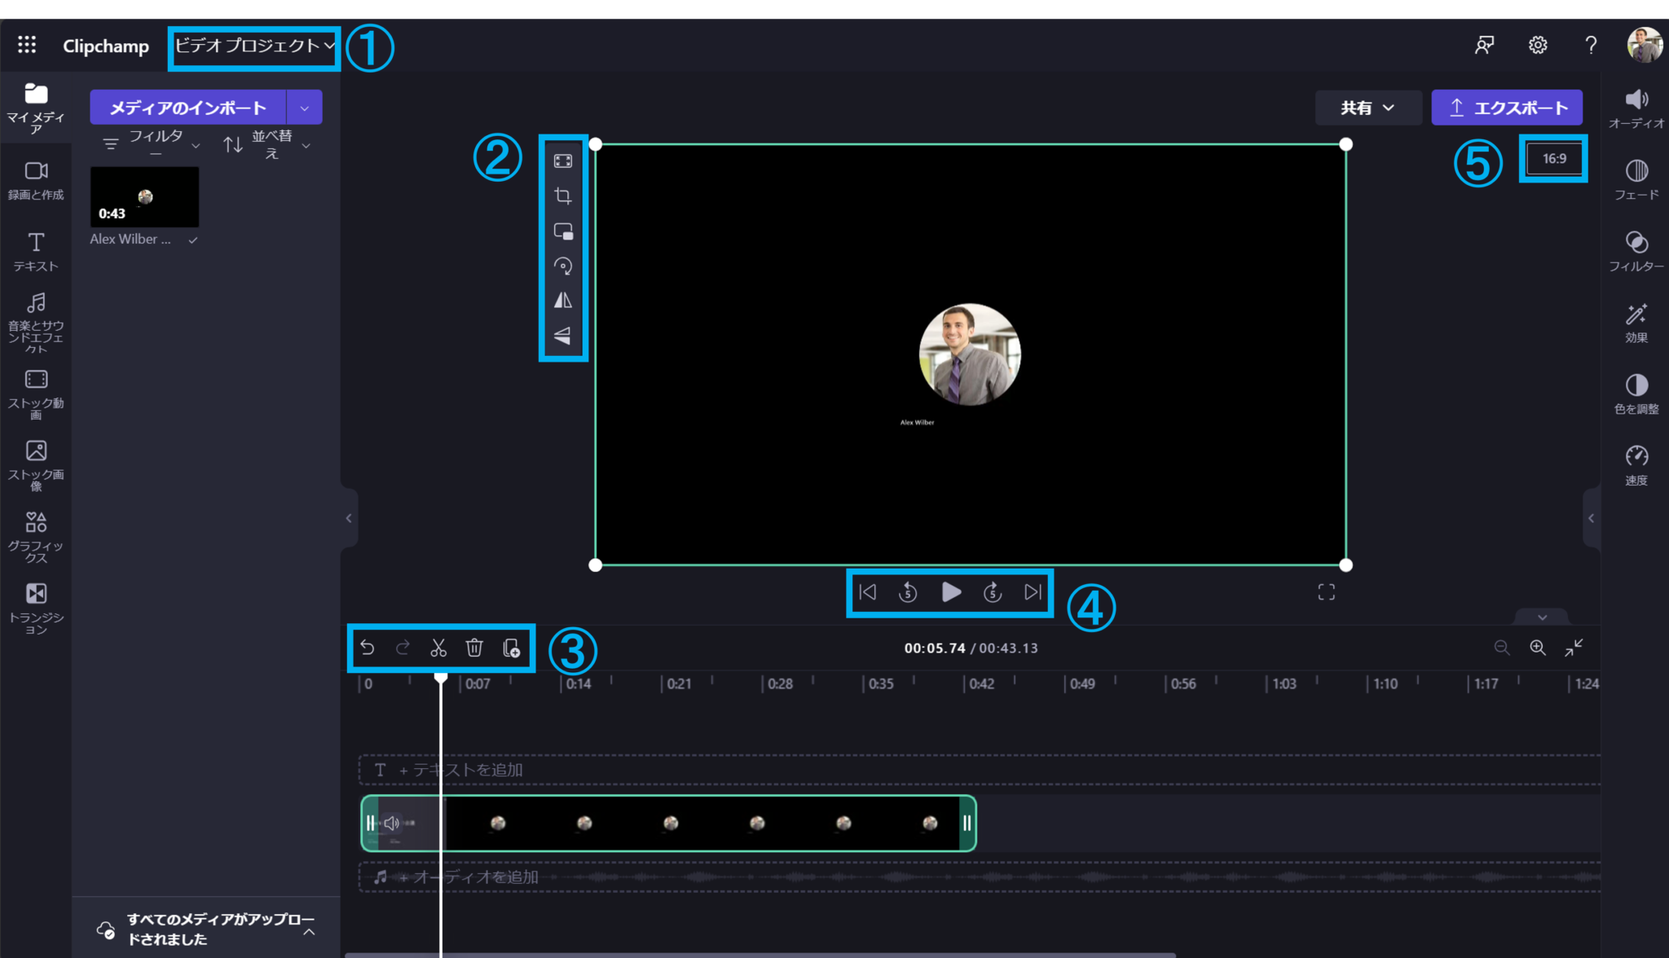
Task: Switch to the テキスト sidebar tab
Action: [x=36, y=251]
